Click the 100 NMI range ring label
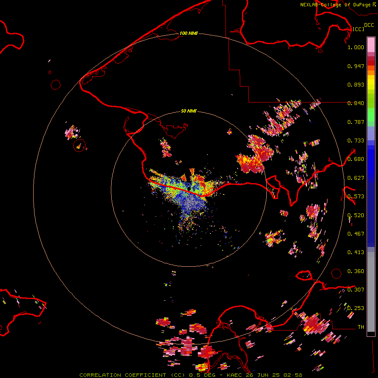378x378 pixels. tap(189, 33)
